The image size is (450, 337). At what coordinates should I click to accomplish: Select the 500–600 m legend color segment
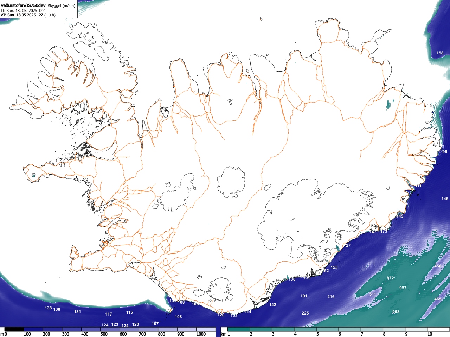tap(110, 329)
